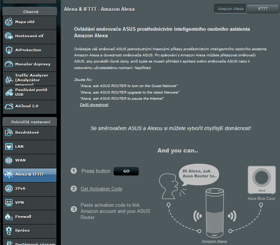Click the Pokročilá nastavení section header
280x245 pixels.
pos(30,122)
